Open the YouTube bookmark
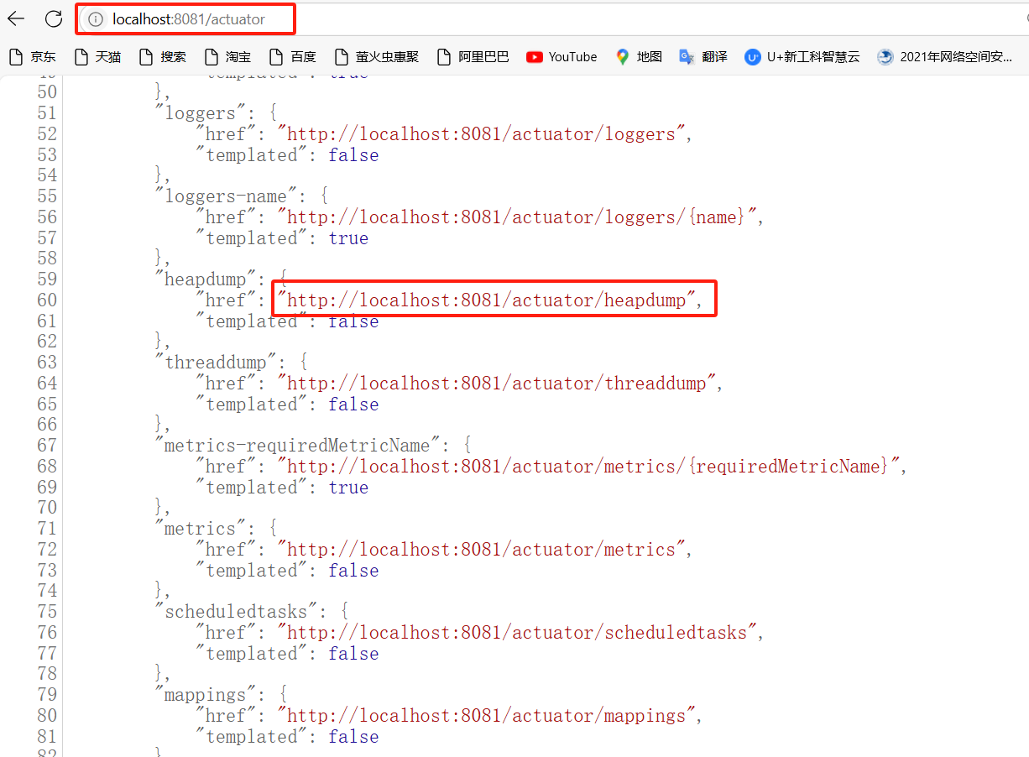The height and width of the screenshot is (757, 1029). coord(562,57)
